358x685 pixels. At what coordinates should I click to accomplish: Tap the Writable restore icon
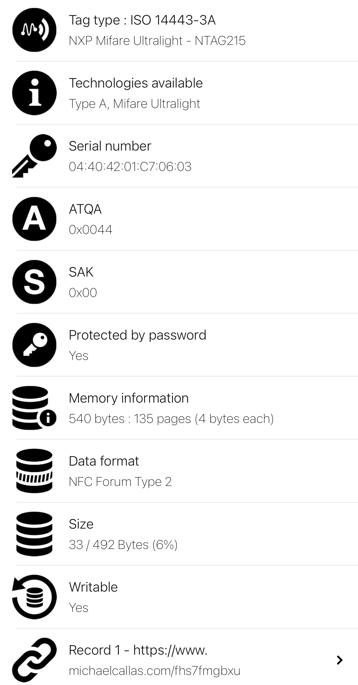click(34, 597)
